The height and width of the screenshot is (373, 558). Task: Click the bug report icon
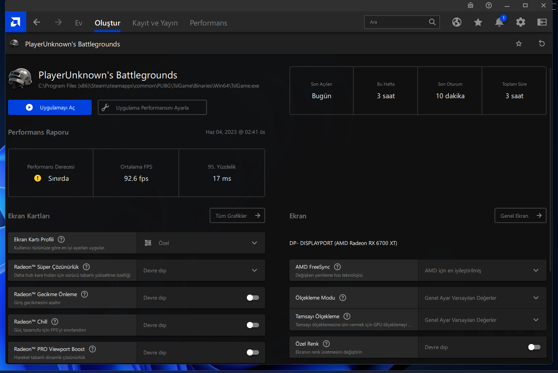471,5
